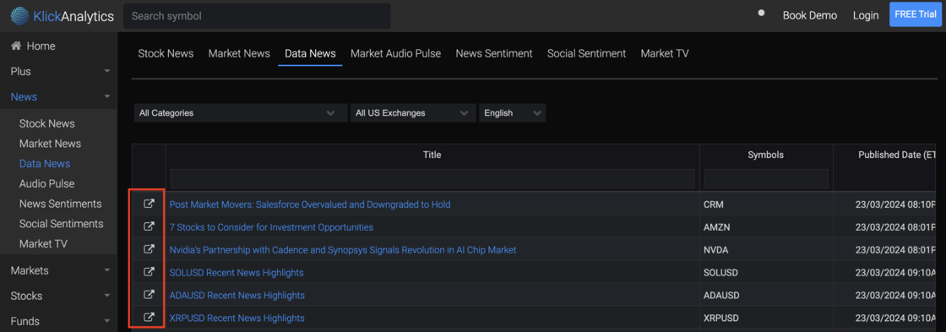The image size is (946, 332).
Task: Open Post Market Movers Salesforce article
Action: click(310, 204)
